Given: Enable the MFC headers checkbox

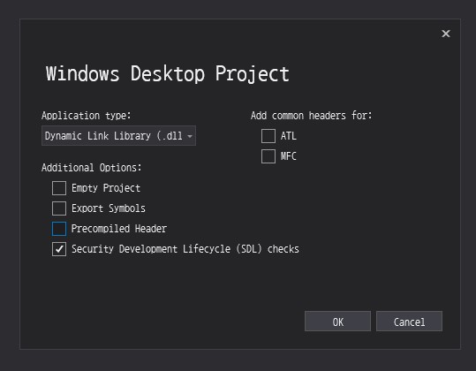Looking at the screenshot, I should [268, 156].
